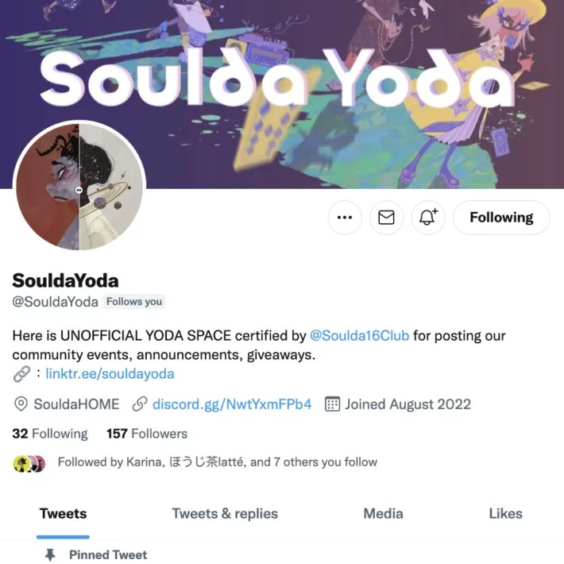Switch to the Tweets & replies tab
This screenshot has height=564, width=564.
[x=225, y=514]
